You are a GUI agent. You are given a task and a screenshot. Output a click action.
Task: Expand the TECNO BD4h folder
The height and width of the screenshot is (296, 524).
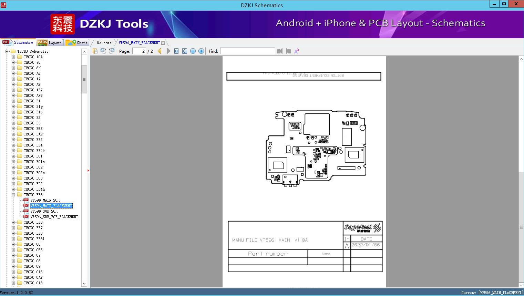point(13,189)
